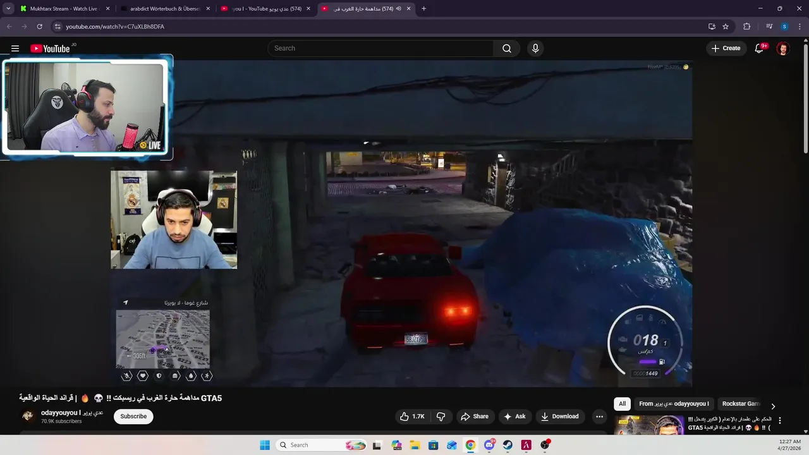The width and height of the screenshot is (809, 455).
Task: Open options for first recommended video
Action: (x=780, y=420)
